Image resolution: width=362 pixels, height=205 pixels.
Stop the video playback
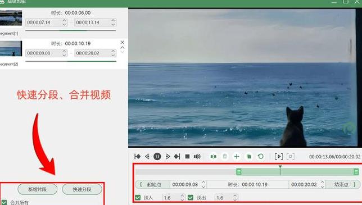(188, 157)
